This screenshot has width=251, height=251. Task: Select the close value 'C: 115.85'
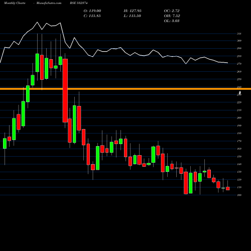92,16
